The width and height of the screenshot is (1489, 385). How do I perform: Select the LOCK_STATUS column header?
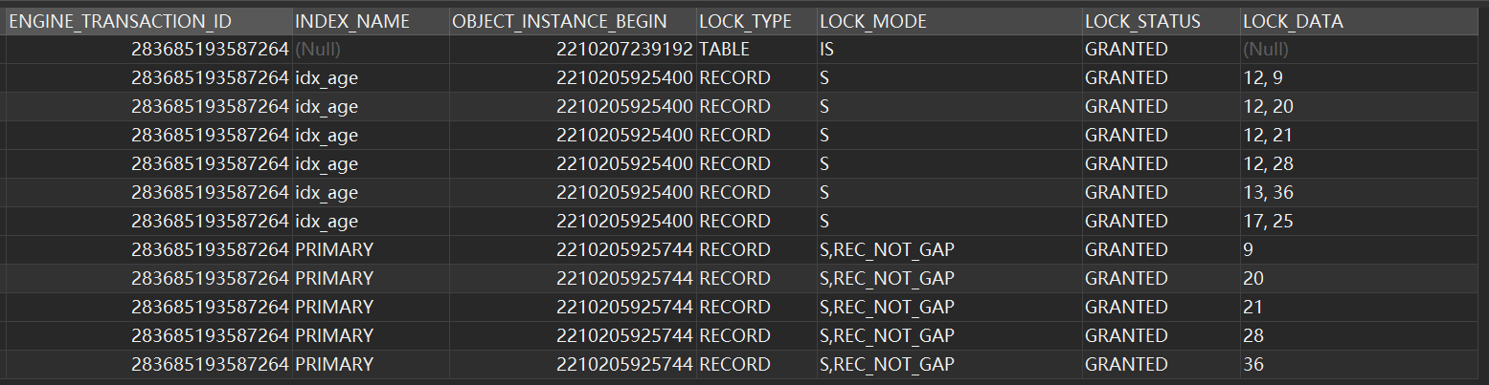(x=1160, y=21)
